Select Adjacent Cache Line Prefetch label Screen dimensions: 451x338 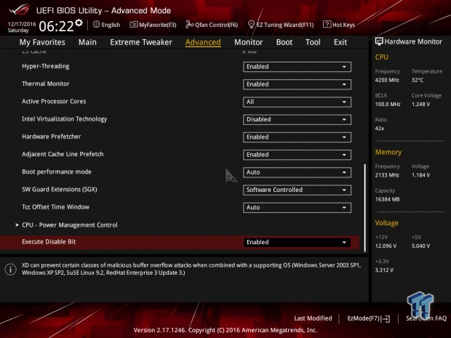(63, 154)
